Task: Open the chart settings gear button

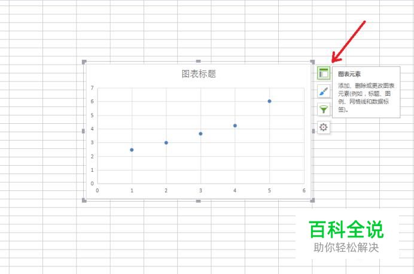Action: 324,127
